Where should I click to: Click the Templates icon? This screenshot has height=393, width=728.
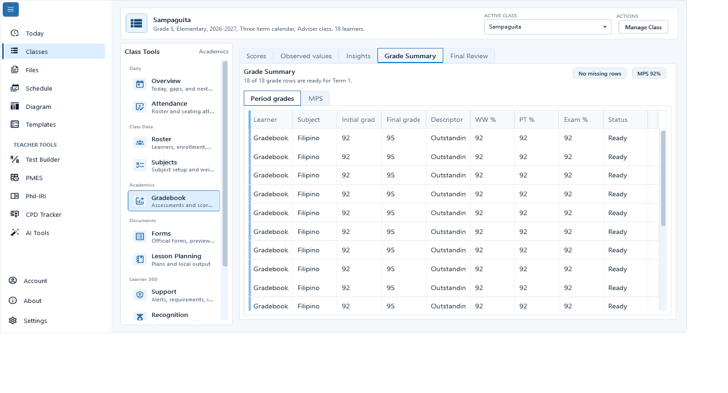pos(15,125)
